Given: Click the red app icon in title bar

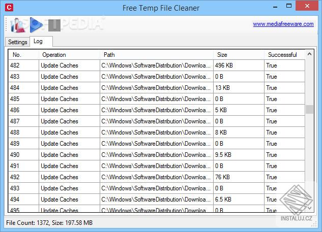Looking at the screenshot, I should pyautogui.click(x=9, y=8).
